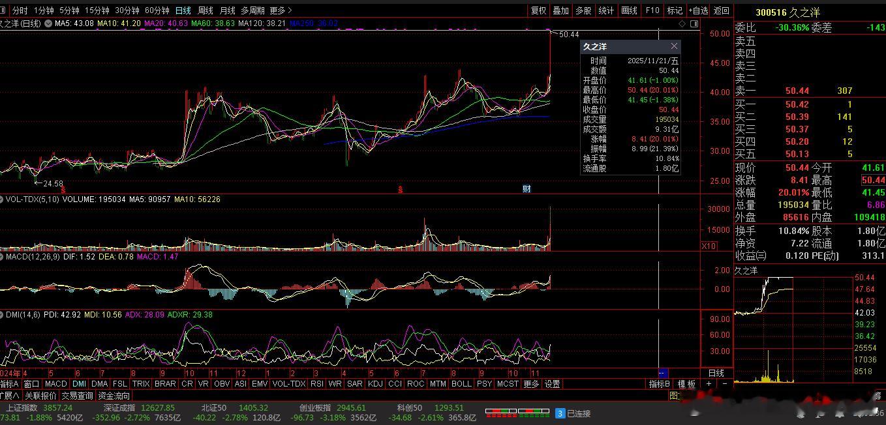Click the X10 volume scale label

(x=709, y=246)
